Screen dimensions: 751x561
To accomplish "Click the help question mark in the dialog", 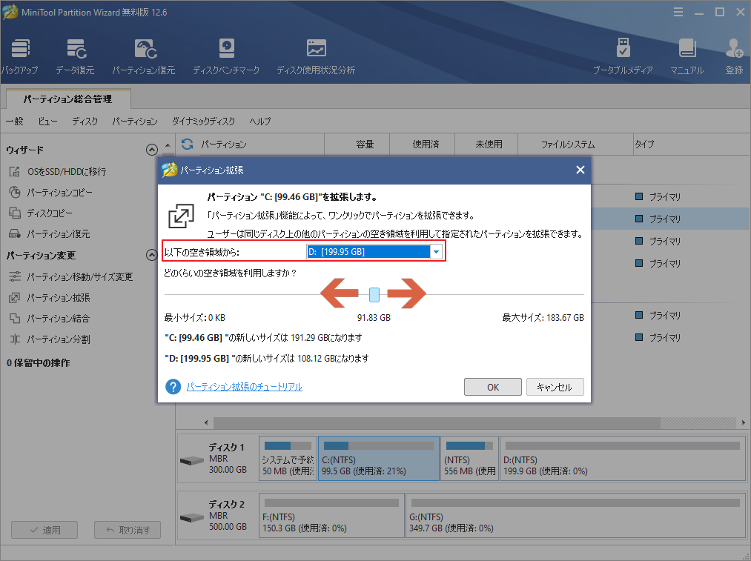I will tap(172, 387).
